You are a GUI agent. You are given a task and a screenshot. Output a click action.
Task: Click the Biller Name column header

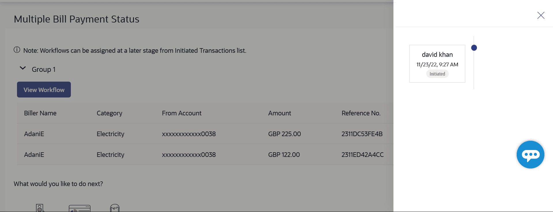(x=40, y=113)
